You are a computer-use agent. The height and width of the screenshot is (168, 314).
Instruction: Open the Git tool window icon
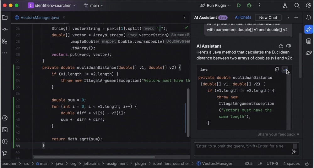[x=5, y=153]
